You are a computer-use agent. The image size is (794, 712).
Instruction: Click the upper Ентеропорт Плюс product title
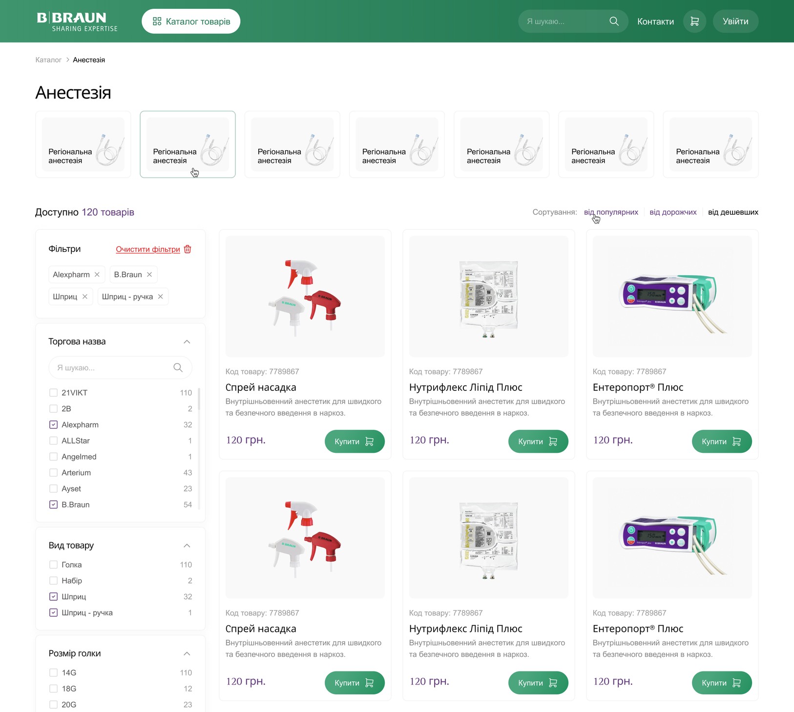[x=638, y=387]
